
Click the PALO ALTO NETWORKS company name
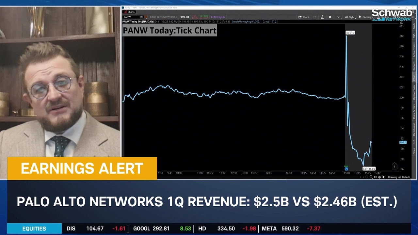click(163, 17)
